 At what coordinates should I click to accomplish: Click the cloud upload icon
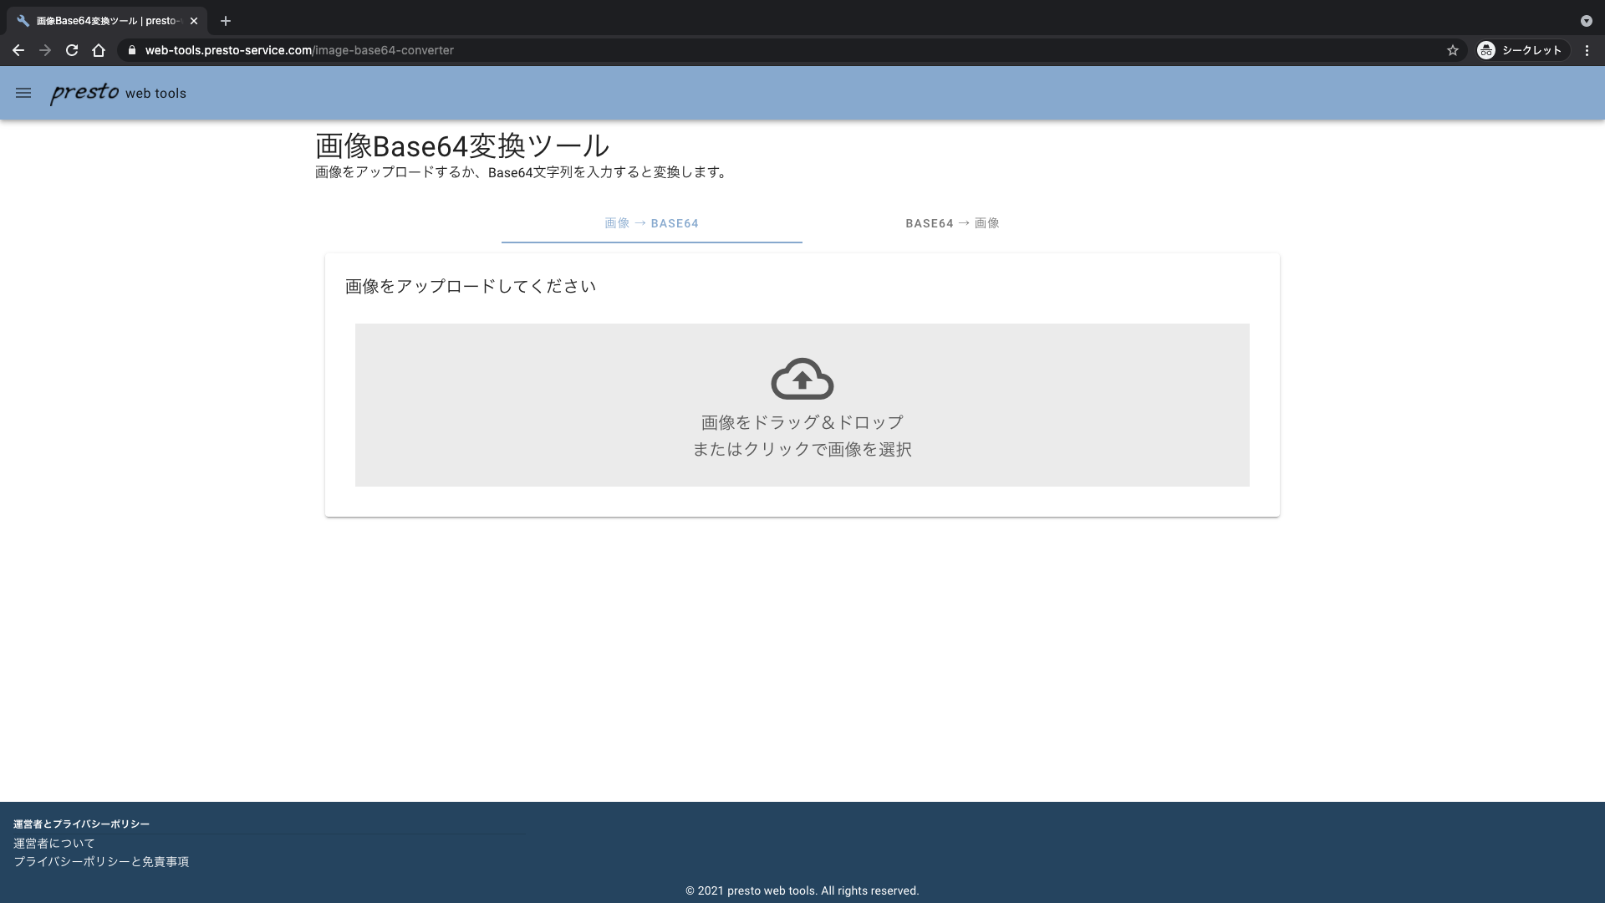click(801, 379)
